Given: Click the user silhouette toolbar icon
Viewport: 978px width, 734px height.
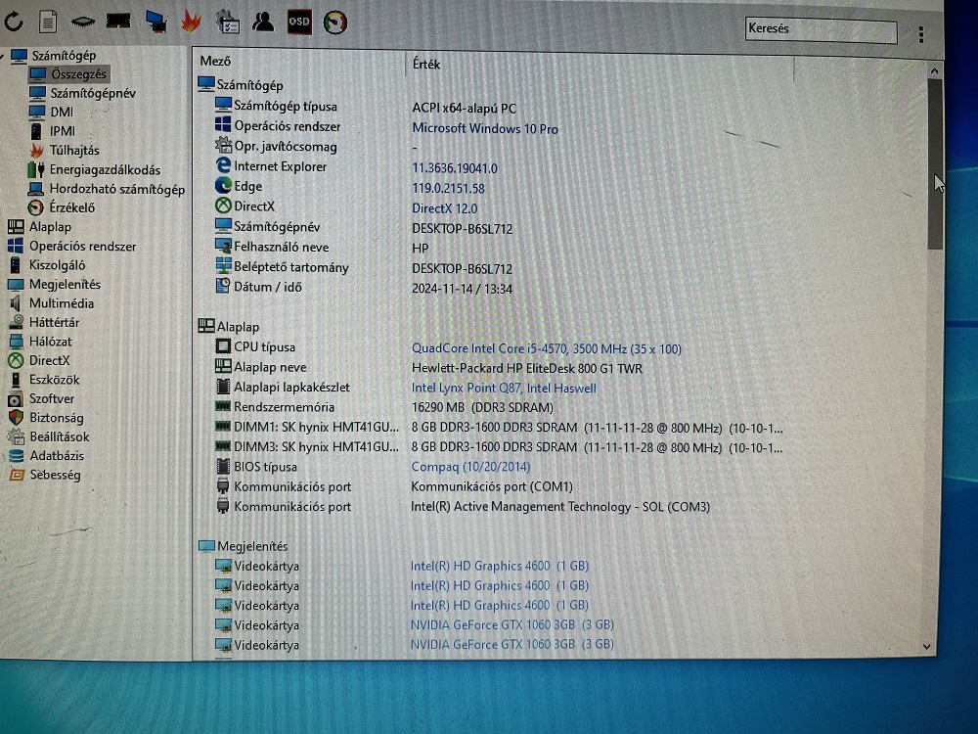Looking at the screenshot, I should pyautogui.click(x=263, y=22).
